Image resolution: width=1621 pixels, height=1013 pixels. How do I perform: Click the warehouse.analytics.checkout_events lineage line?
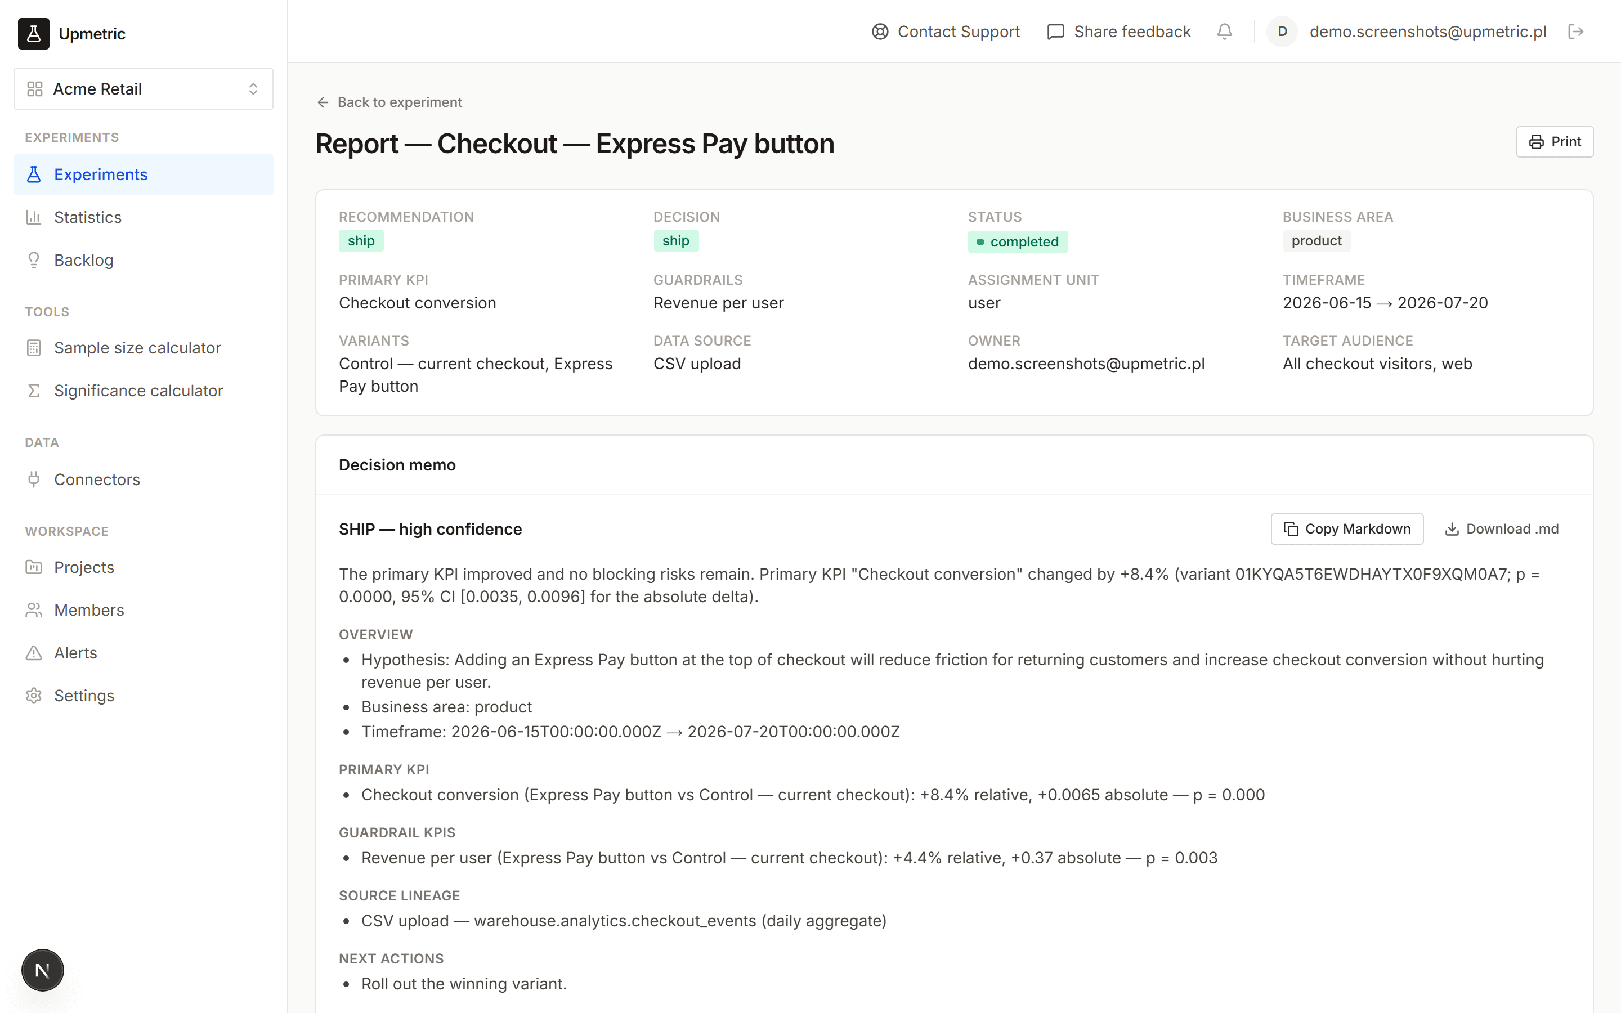click(x=624, y=921)
